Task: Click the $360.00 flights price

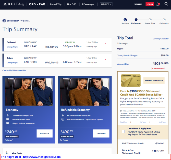Action: pos(164,49)
